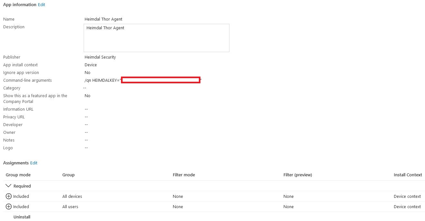This screenshot has height=221, width=425.
Task: Click the featured app setting value No
Action: coord(87,96)
